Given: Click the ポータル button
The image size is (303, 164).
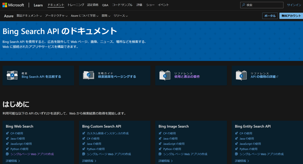Looking at the screenshot, I should [x=270, y=16].
